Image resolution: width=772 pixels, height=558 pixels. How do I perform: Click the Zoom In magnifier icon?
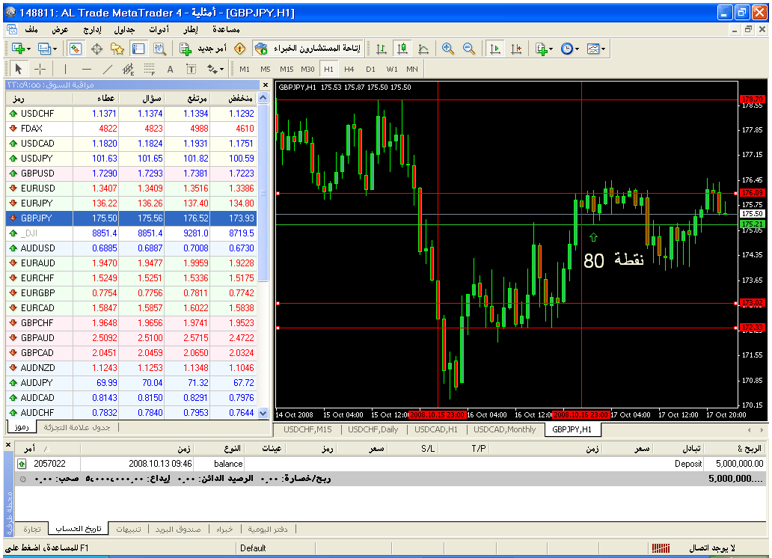point(448,49)
